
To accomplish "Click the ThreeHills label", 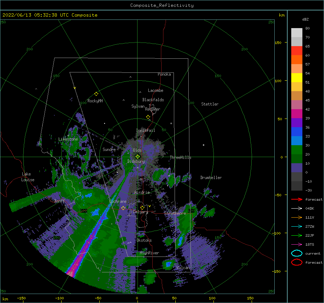I will [180, 157].
